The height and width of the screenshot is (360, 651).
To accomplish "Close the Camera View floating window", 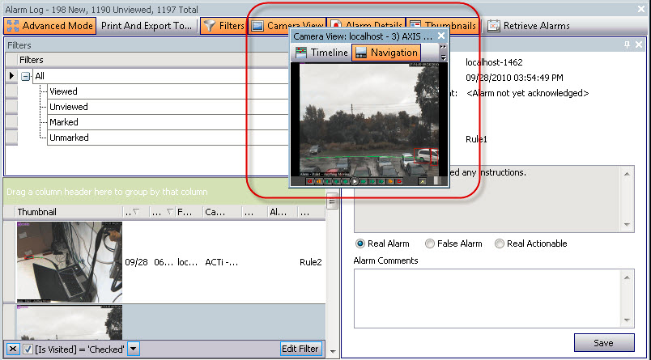I will [x=441, y=36].
